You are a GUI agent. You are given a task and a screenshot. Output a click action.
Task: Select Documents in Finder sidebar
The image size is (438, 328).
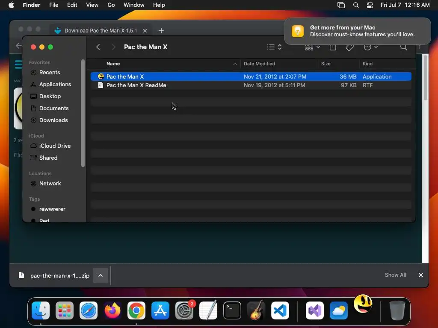pos(49,108)
